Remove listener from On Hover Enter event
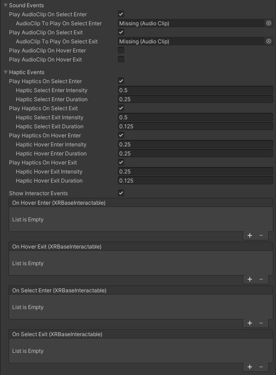Viewport: 276px width, 375px height. tap(261, 235)
